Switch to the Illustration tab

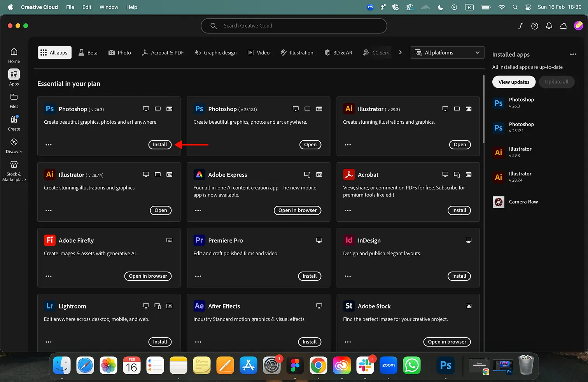tap(297, 53)
